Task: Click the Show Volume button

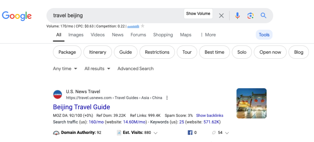Action: click(198, 14)
